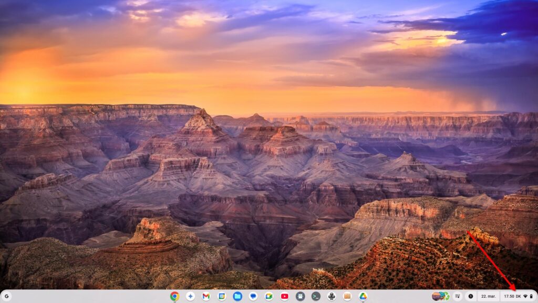Launch Google Chrome from the shelf
The image size is (538, 303).
point(174,296)
